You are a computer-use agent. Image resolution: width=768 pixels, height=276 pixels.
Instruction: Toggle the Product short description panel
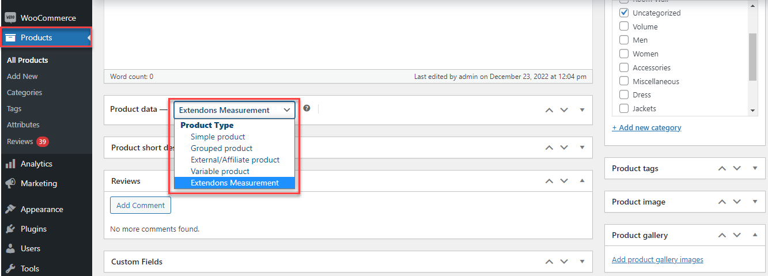click(582, 148)
